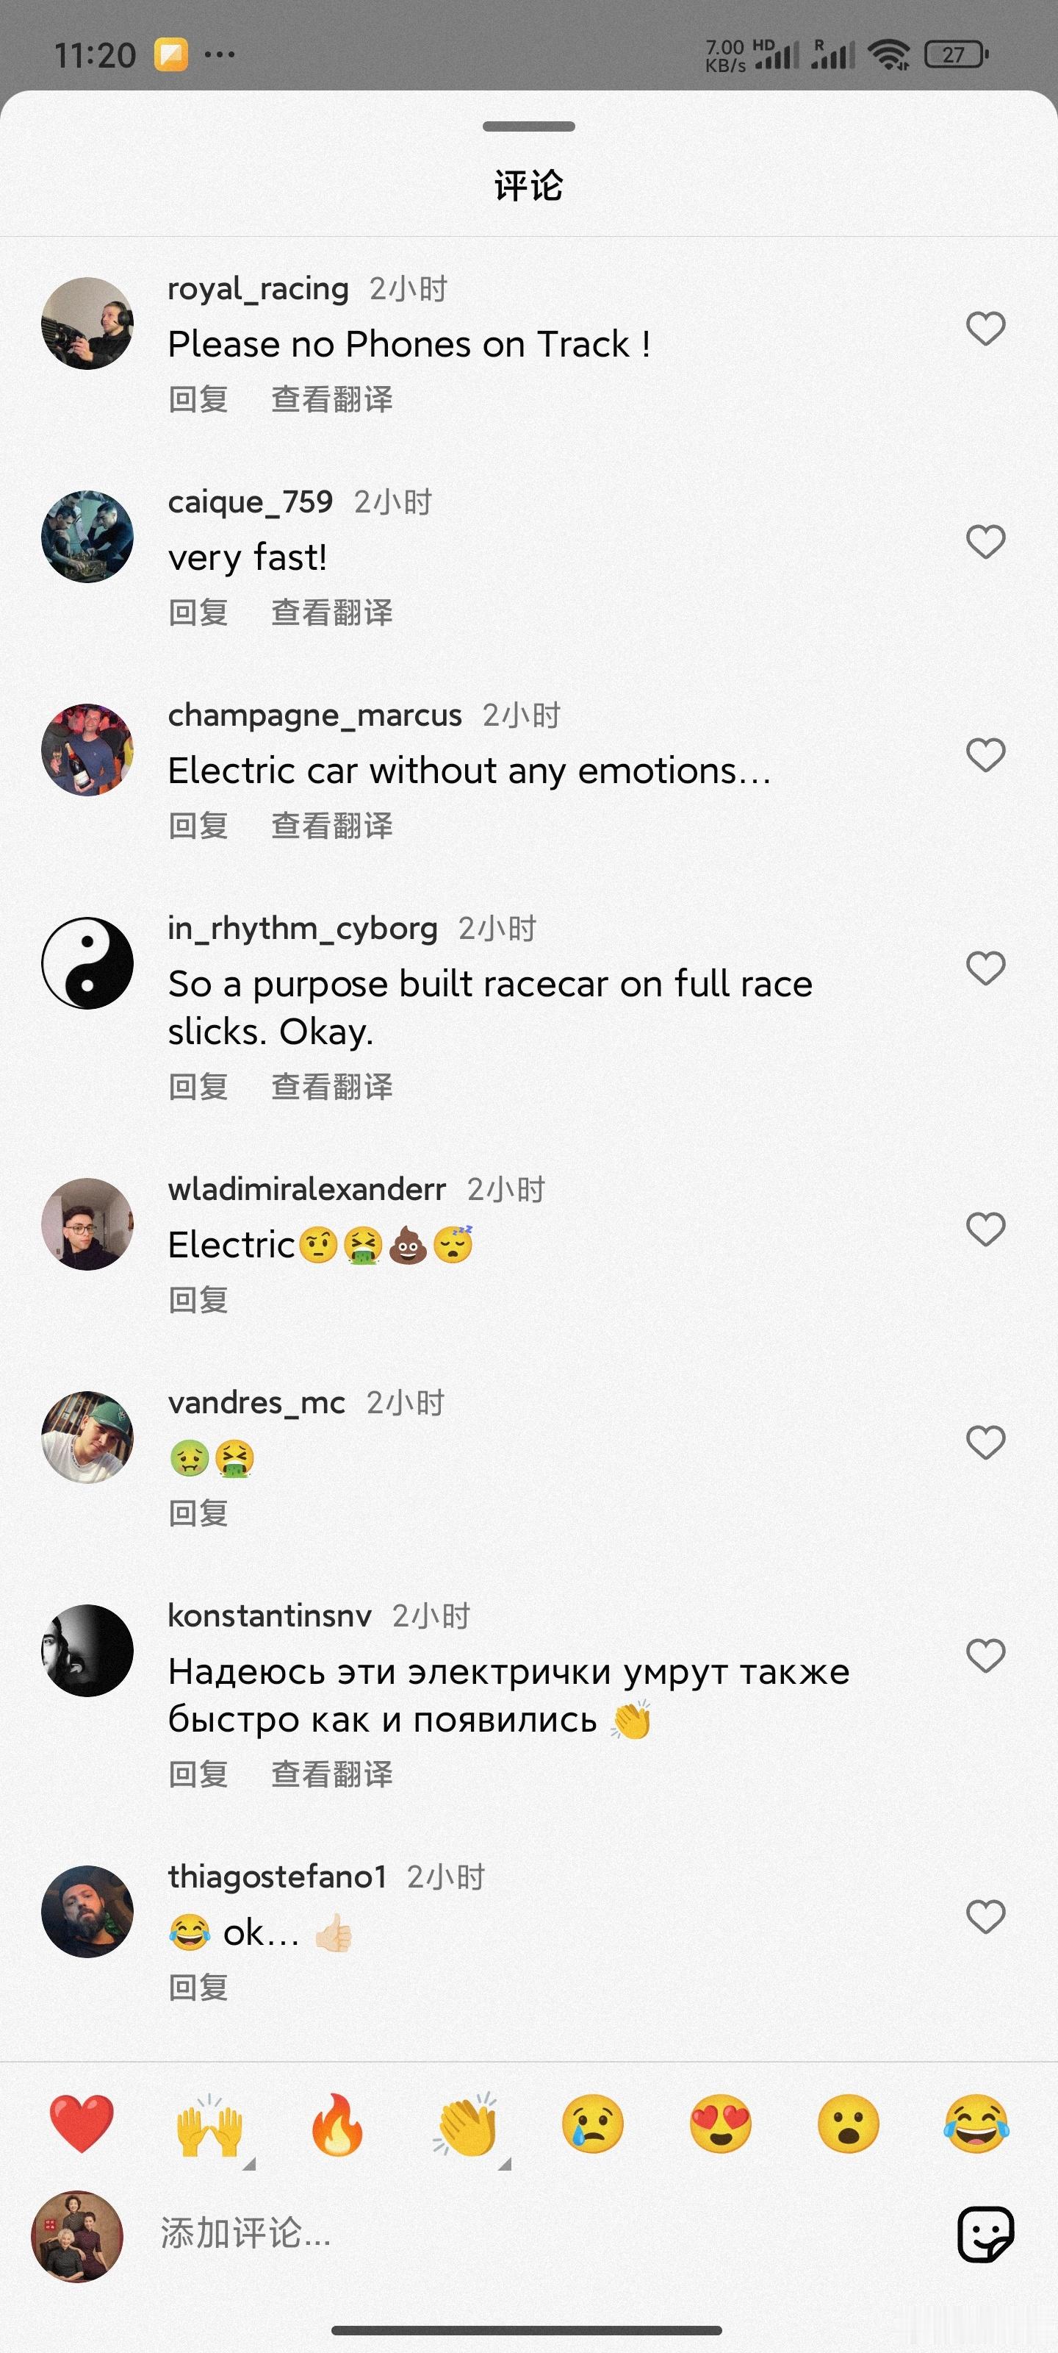Like royal_racing's comment with the heart
Screen dimensions: 1058x2353
(985, 329)
